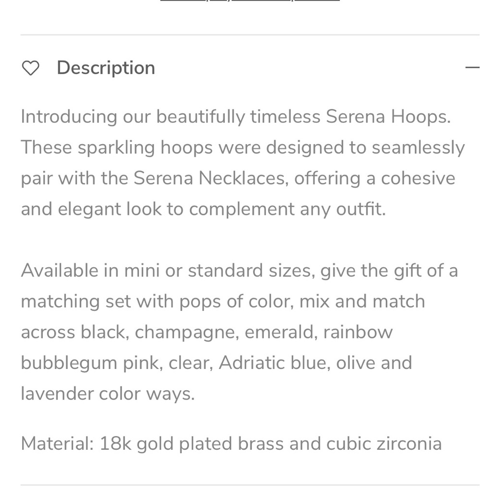This screenshot has height=492, width=492.
Task: Click the 'mix and match' phrase
Action: 362,301
